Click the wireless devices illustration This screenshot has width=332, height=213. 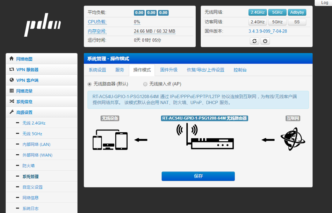110,140
